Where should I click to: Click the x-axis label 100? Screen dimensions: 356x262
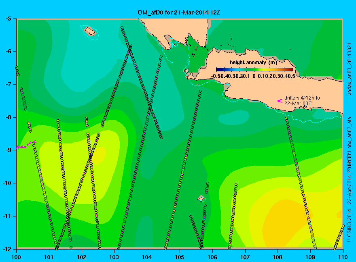[16, 257]
